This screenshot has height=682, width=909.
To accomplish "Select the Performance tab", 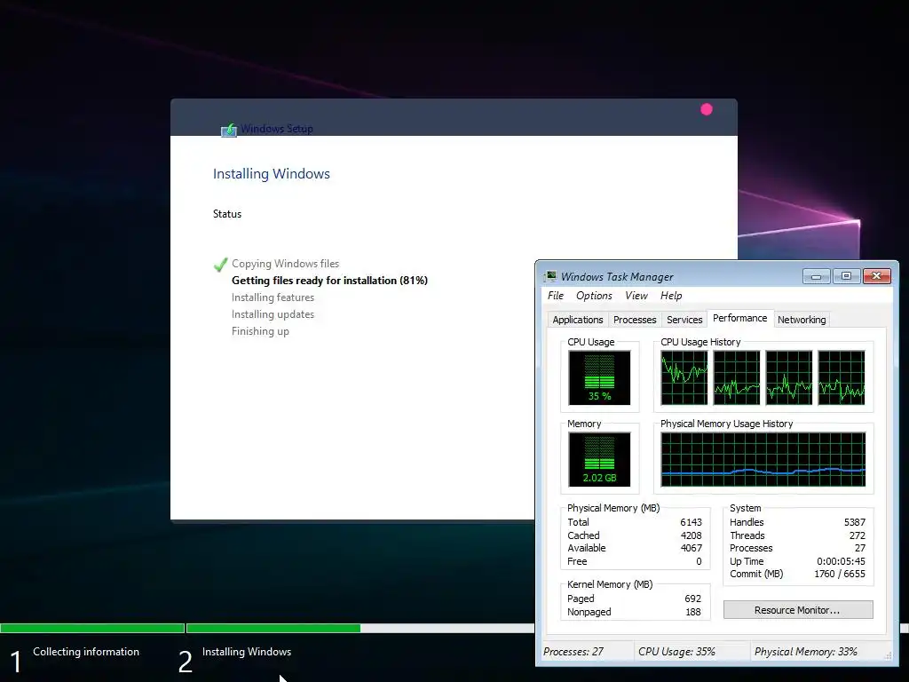I will pyautogui.click(x=739, y=319).
